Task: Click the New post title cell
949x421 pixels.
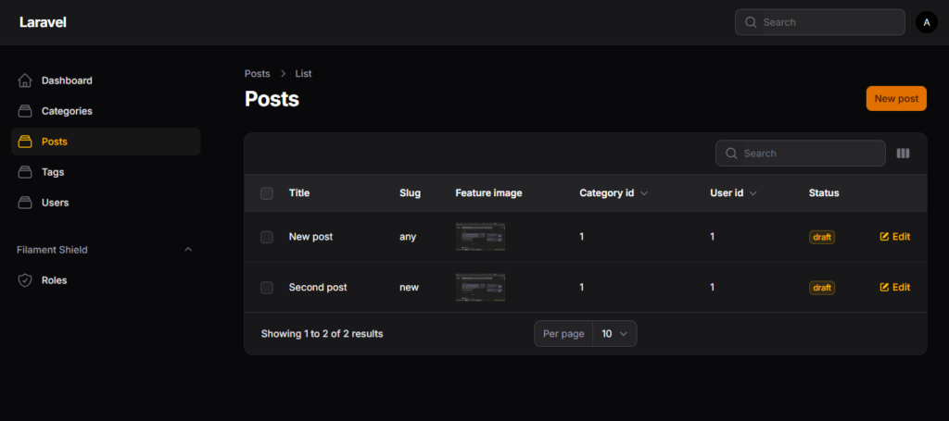Action: point(310,237)
